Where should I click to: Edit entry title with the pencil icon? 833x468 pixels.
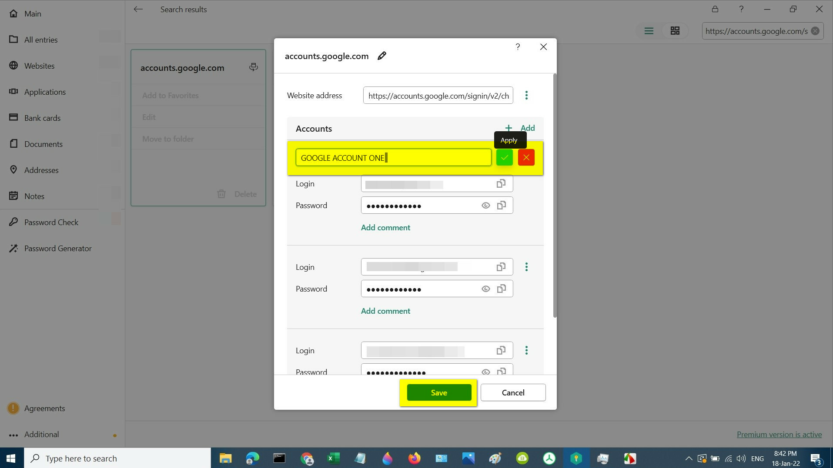tap(381, 56)
